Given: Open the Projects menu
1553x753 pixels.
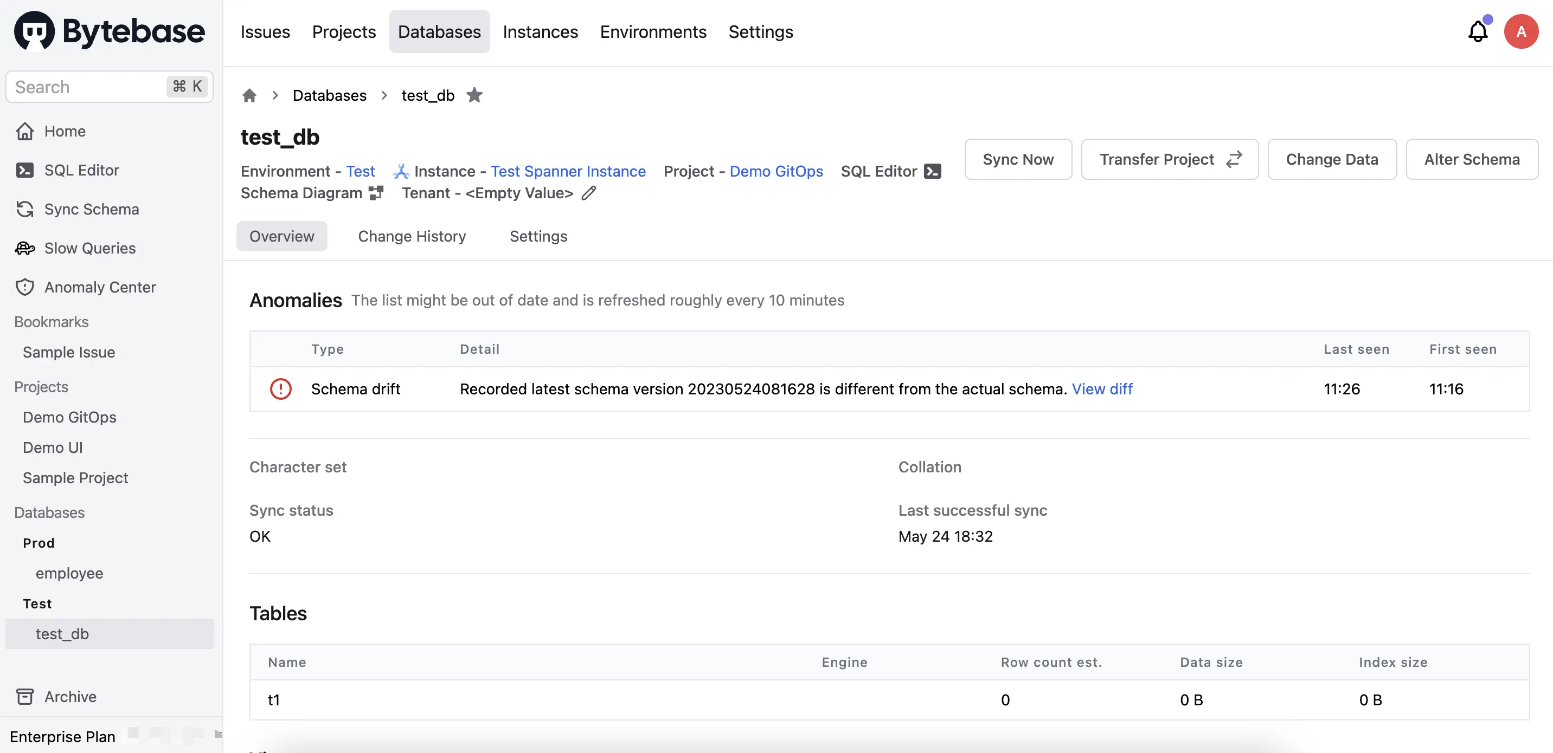Looking at the screenshot, I should click(344, 31).
